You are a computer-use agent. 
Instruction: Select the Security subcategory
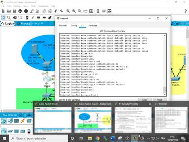(29, 131)
